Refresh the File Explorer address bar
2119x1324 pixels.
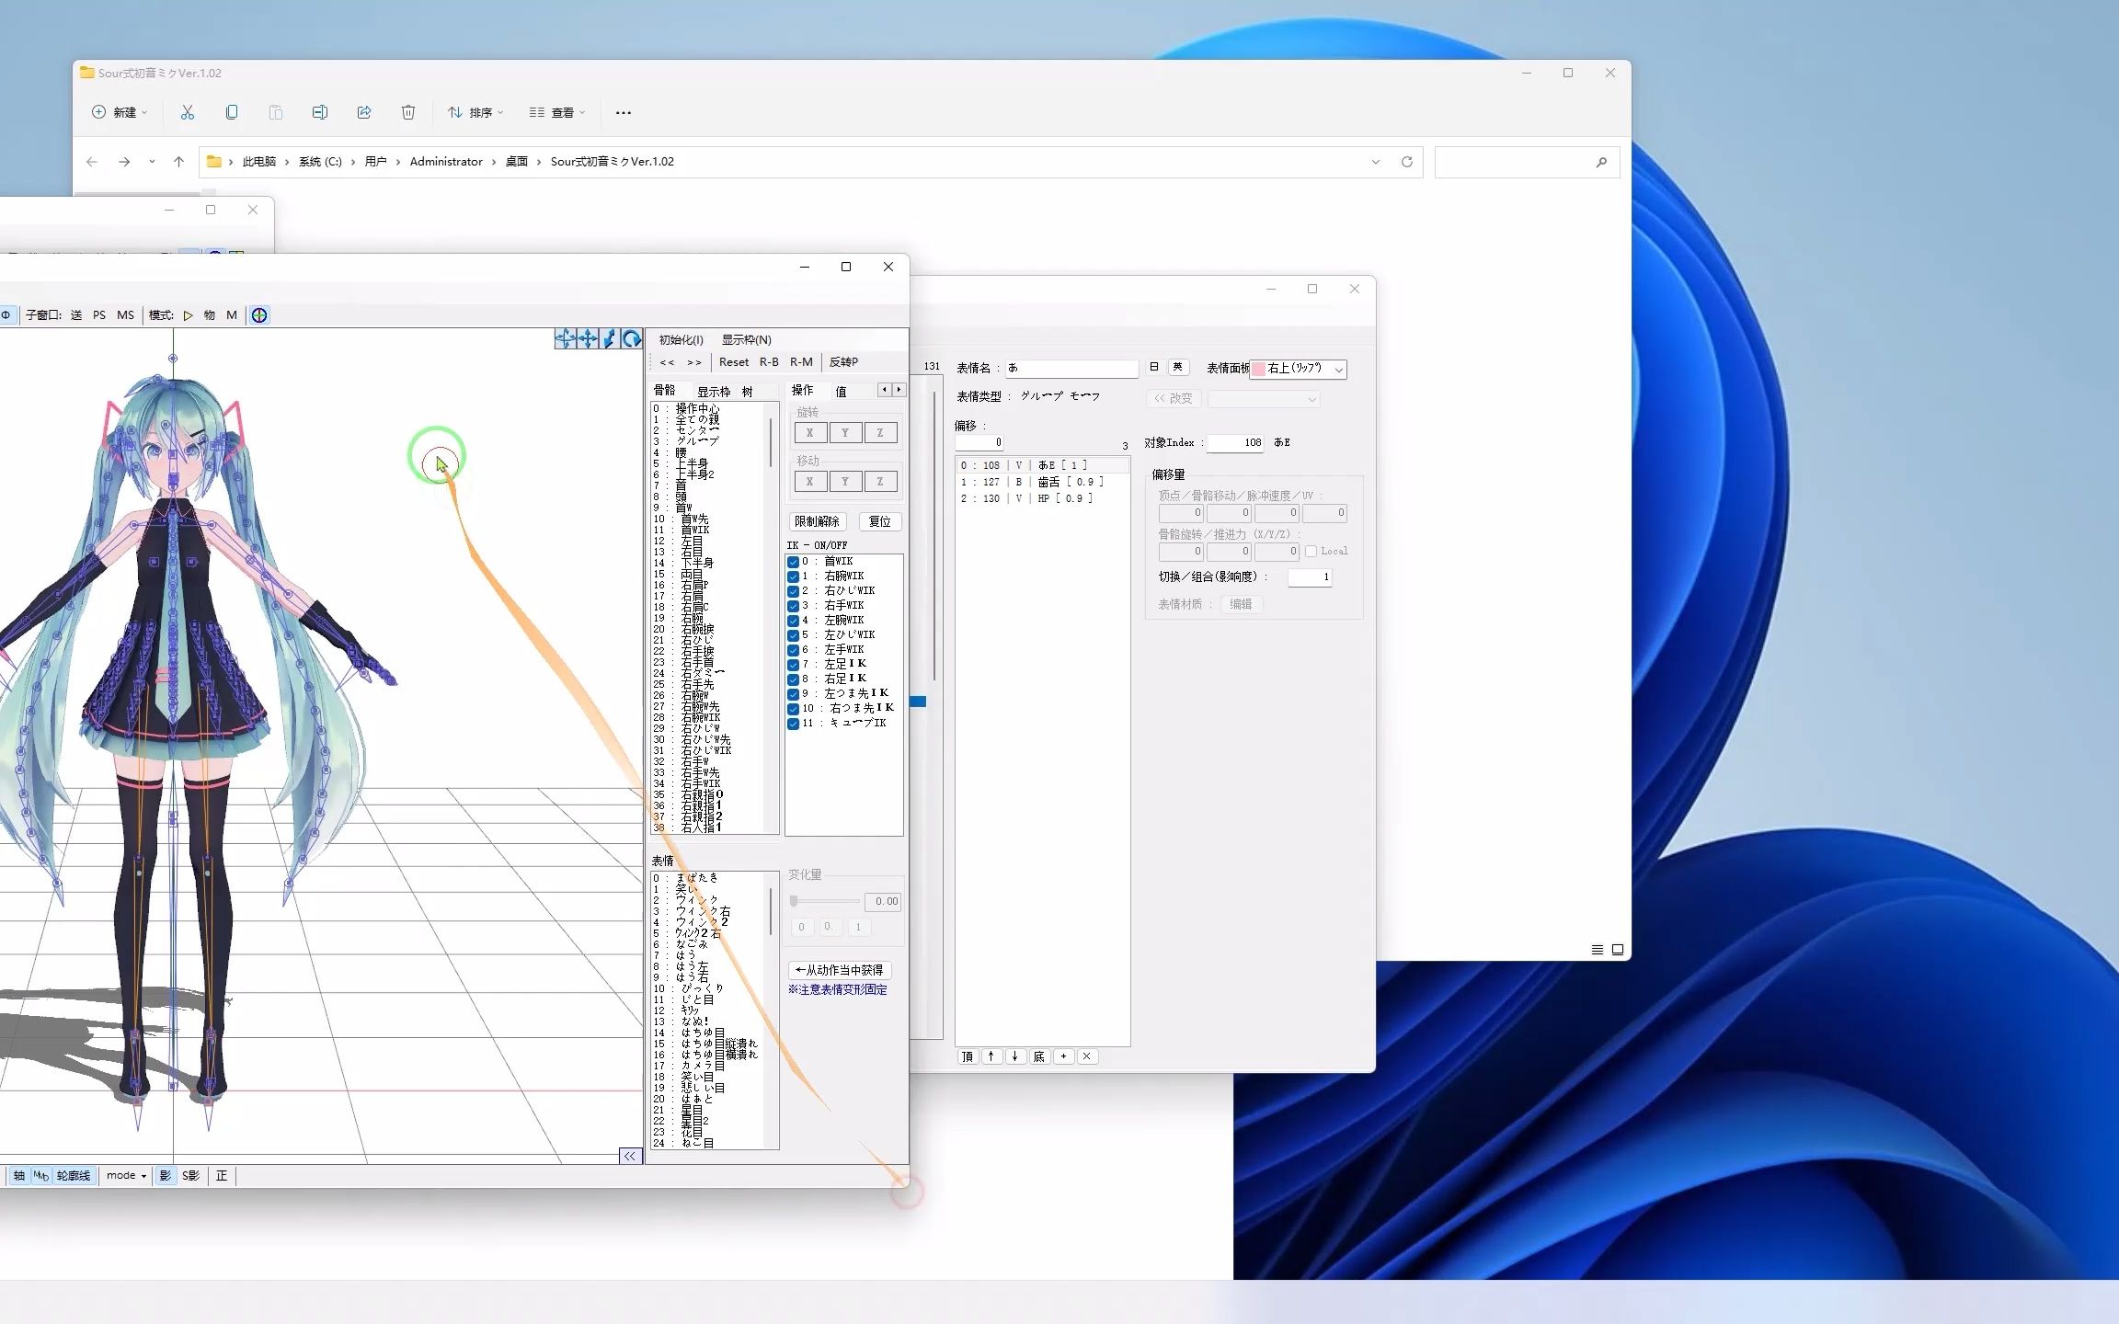(1406, 162)
